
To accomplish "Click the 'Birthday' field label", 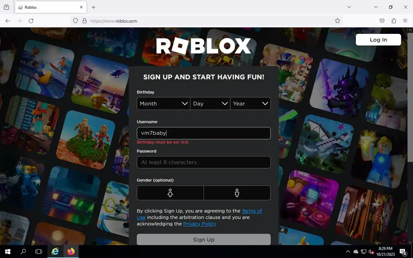I will click(x=146, y=92).
